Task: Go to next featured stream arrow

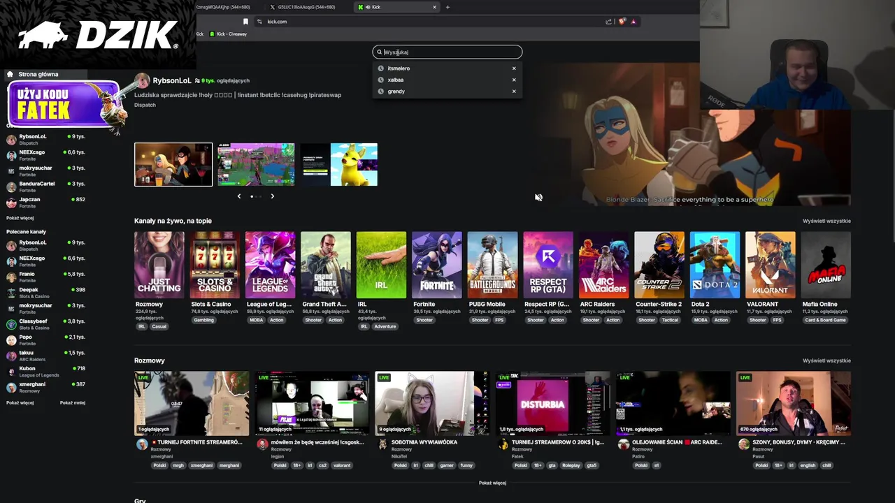Action: [x=272, y=196]
